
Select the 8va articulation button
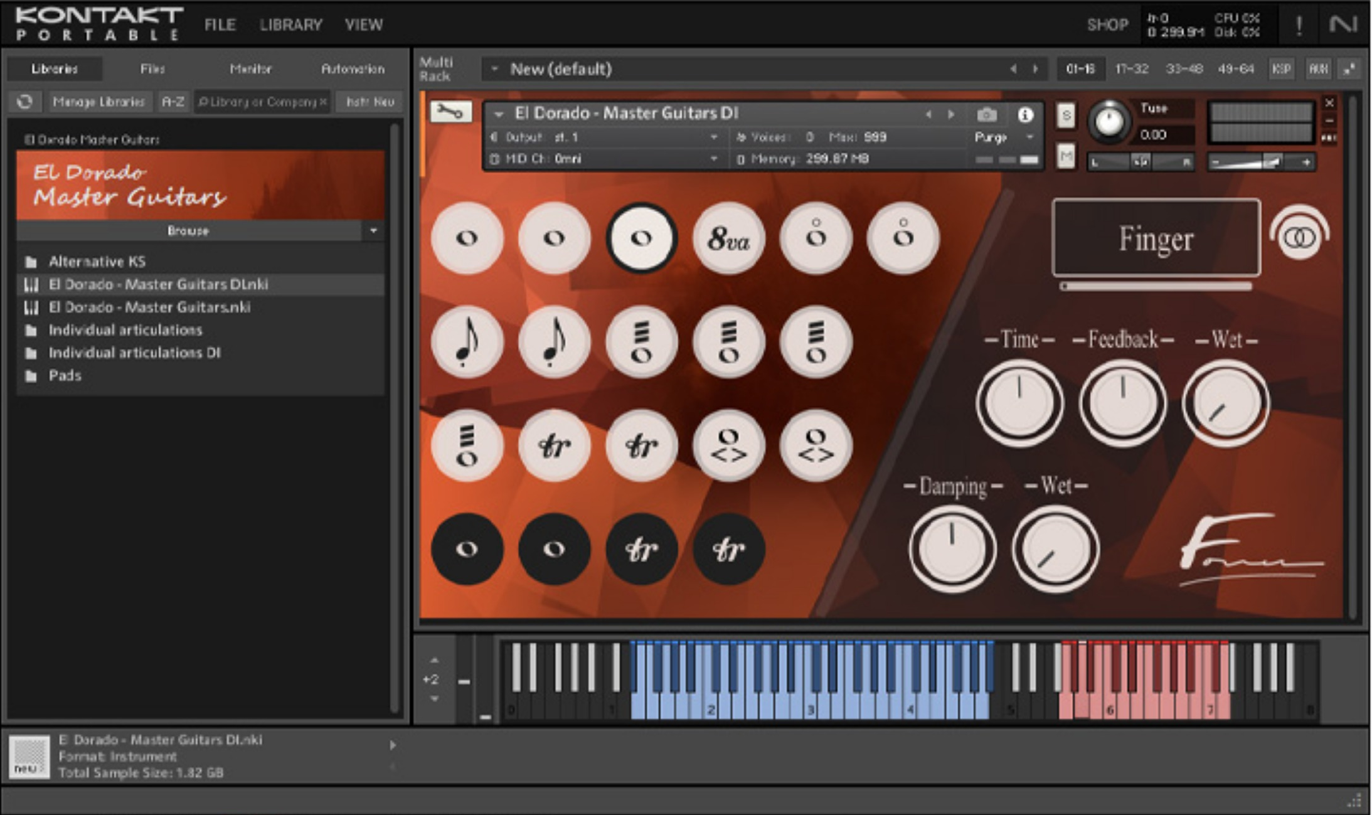[728, 238]
